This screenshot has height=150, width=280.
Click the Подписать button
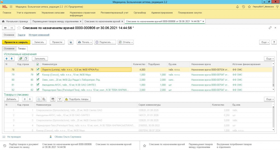pyautogui.click(x=105, y=42)
